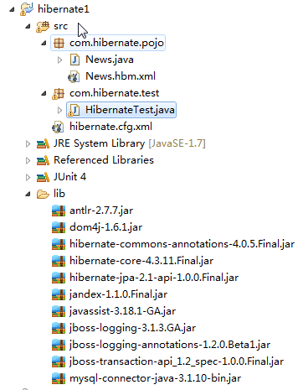Image resolution: width=303 pixels, height=390 pixels.
Task: Click the News.hbm.xml file icon
Action: click(74, 76)
